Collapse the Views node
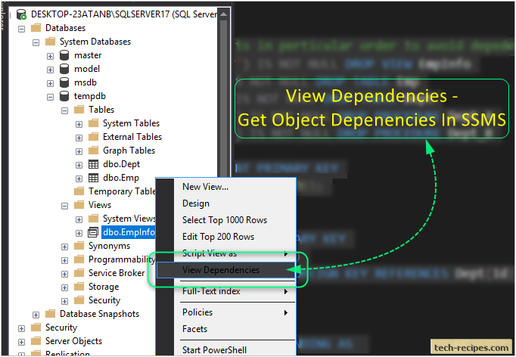The width and height of the screenshot is (516, 357). (x=65, y=206)
